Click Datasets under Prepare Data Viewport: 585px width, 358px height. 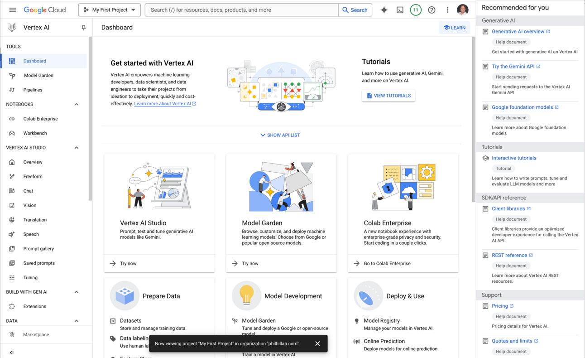130,320
